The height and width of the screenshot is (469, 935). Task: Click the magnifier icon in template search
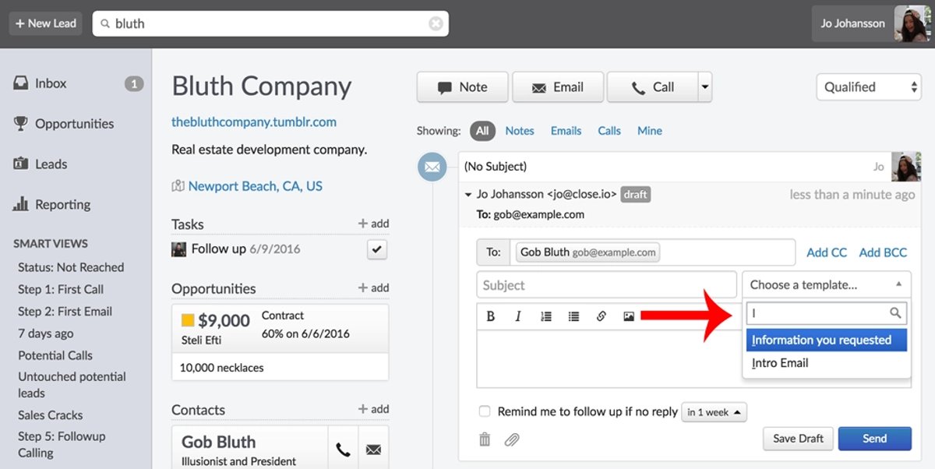click(895, 313)
